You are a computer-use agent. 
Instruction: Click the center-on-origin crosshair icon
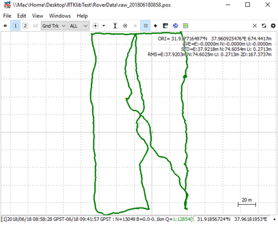96,26
